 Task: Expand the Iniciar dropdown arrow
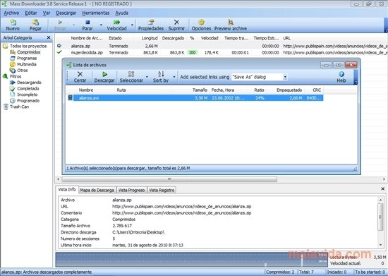[x=74, y=25]
